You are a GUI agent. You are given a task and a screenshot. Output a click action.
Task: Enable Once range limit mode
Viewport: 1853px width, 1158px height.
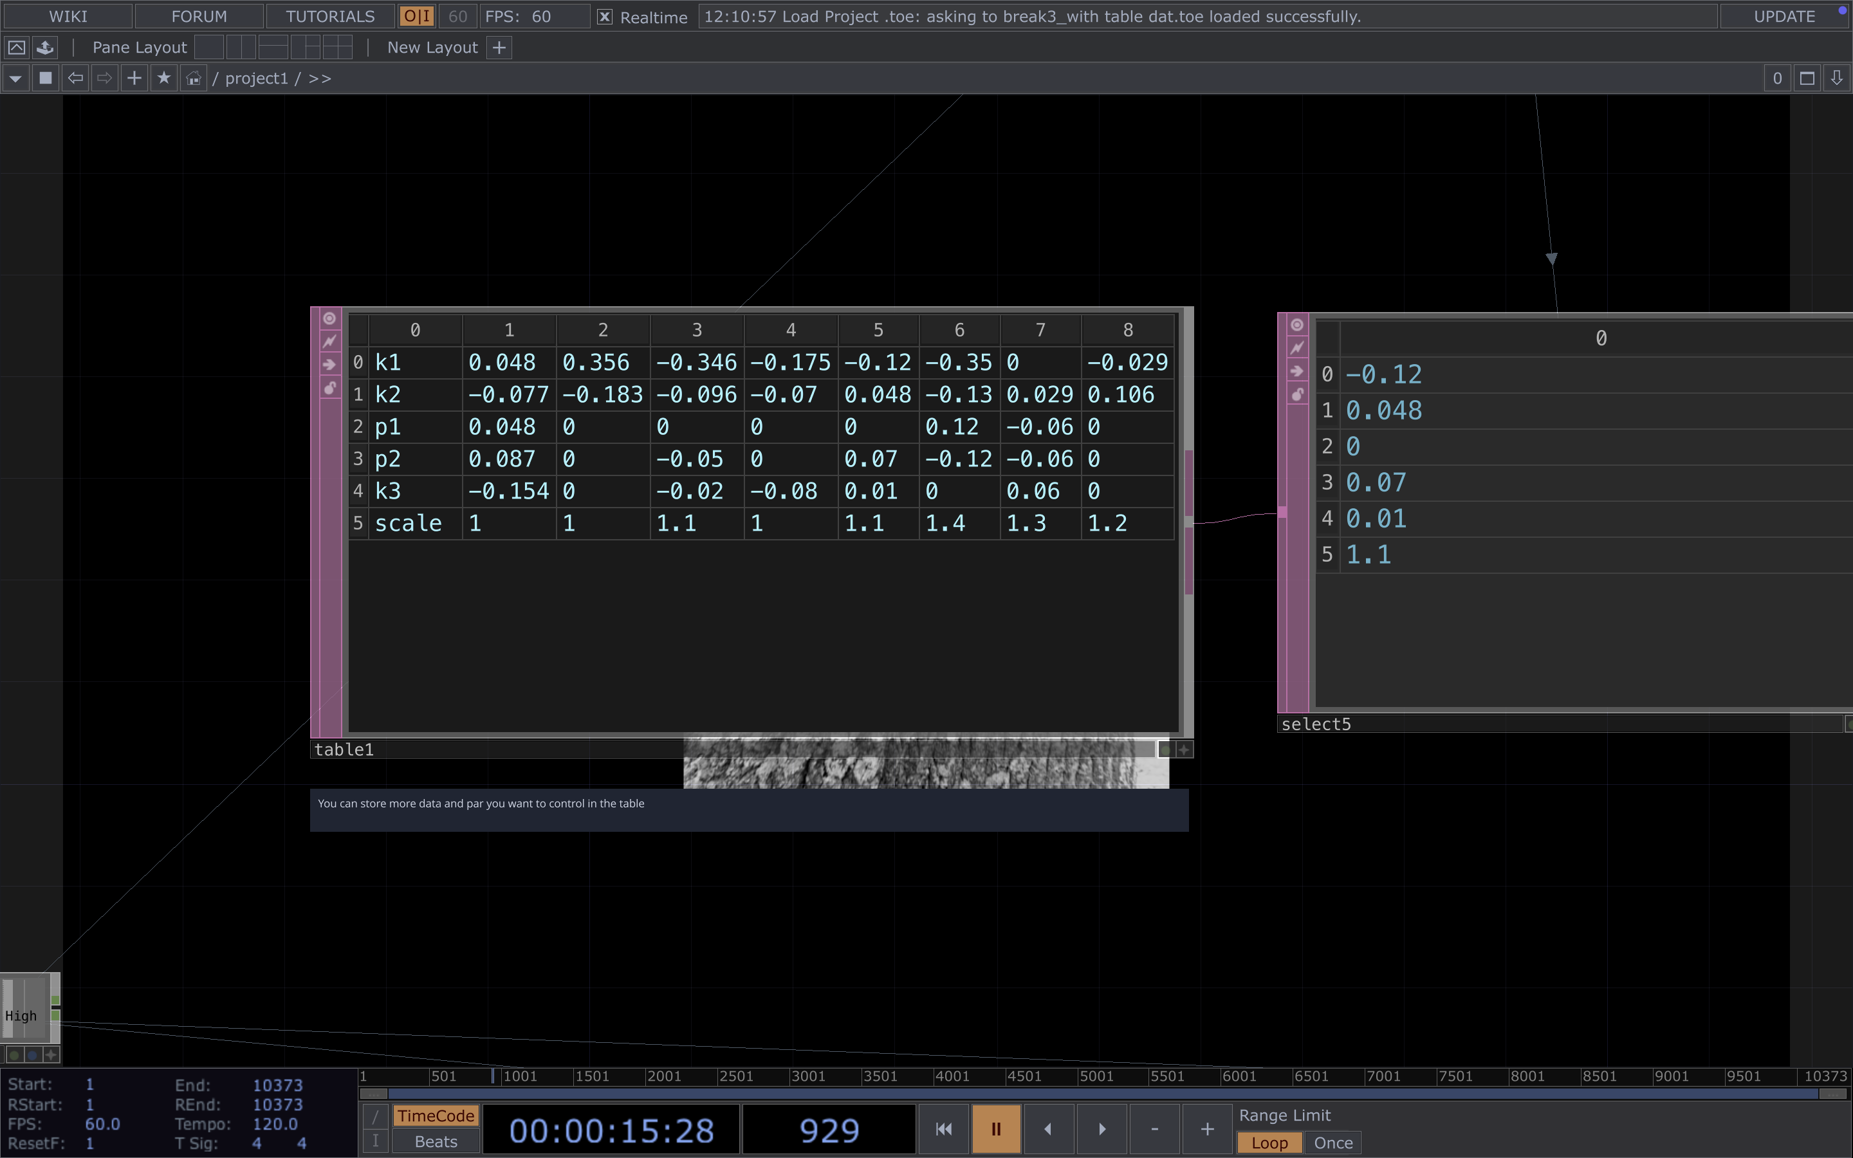click(1332, 1143)
